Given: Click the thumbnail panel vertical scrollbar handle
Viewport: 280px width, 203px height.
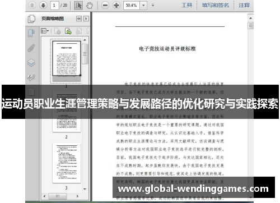Looking at the screenshot, I should [85, 54].
